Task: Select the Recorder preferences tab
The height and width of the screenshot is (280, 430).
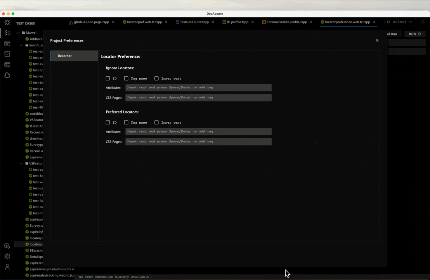Action: 74,56
